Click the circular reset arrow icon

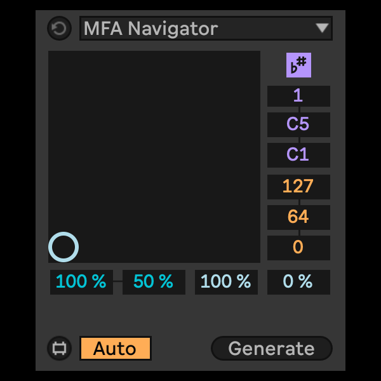click(60, 29)
